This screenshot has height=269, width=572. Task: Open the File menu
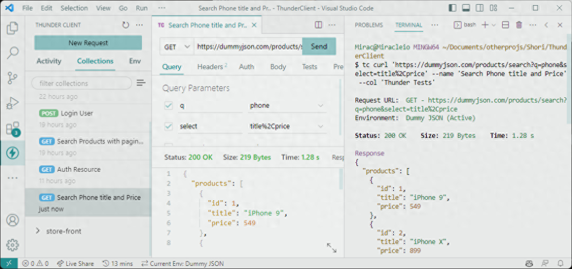(x=28, y=7)
